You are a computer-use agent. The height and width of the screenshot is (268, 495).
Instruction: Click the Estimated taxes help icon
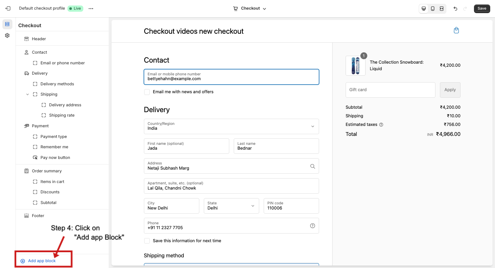pyautogui.click(x=381, y=125)
